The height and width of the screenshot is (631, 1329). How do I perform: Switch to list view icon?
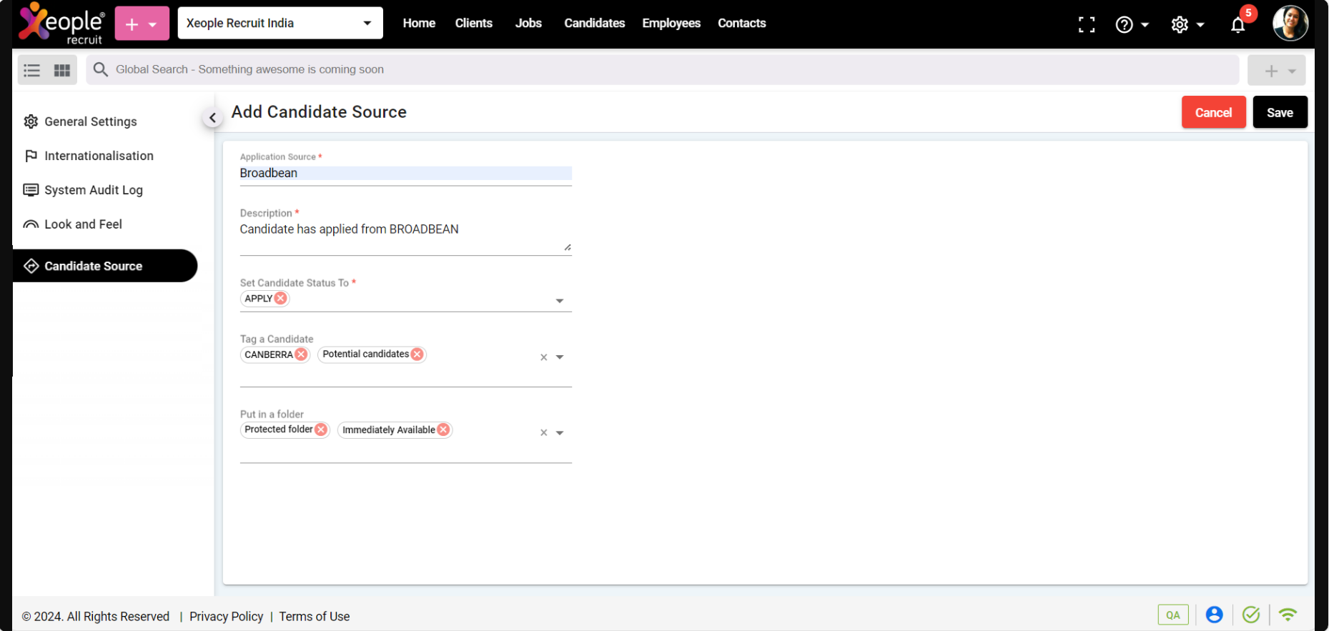click(32, 70)
